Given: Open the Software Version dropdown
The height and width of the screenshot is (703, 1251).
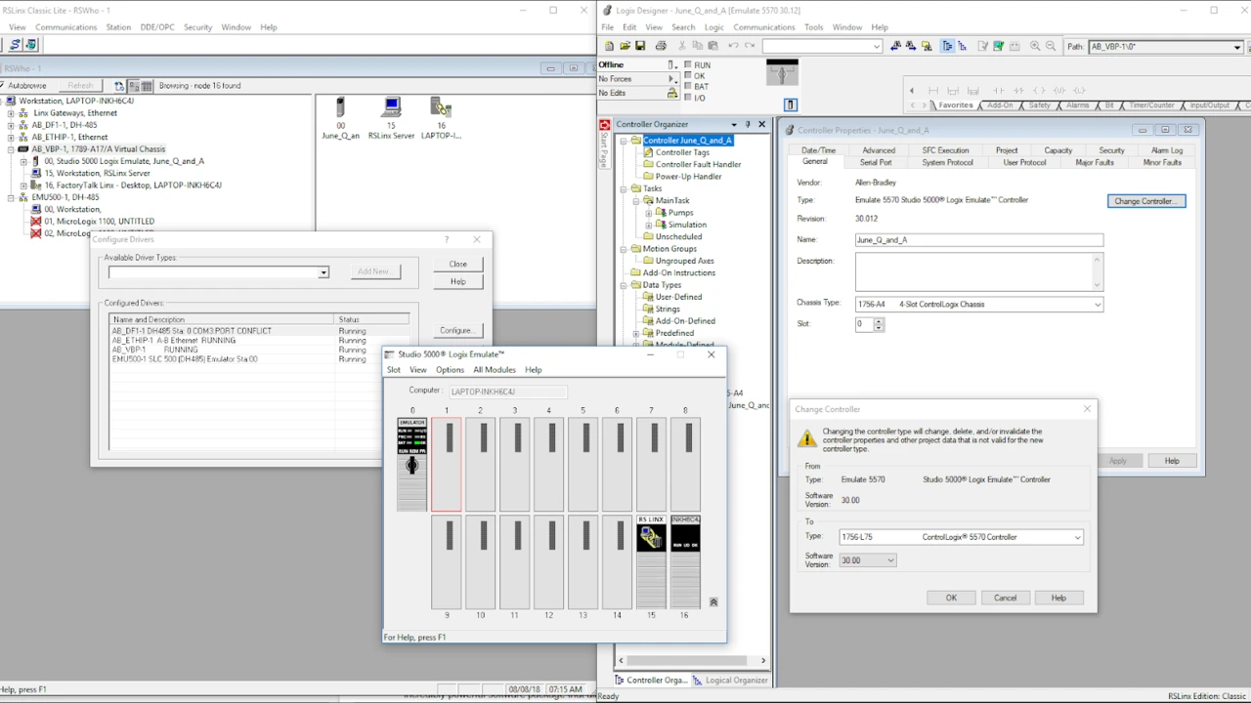Looking at the screenshot, I should (x=890, y=560).
